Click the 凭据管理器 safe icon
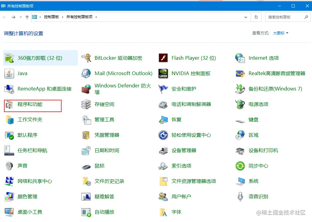Image resolution: width=312 pixels, height=222 pixels. (86, 135)
